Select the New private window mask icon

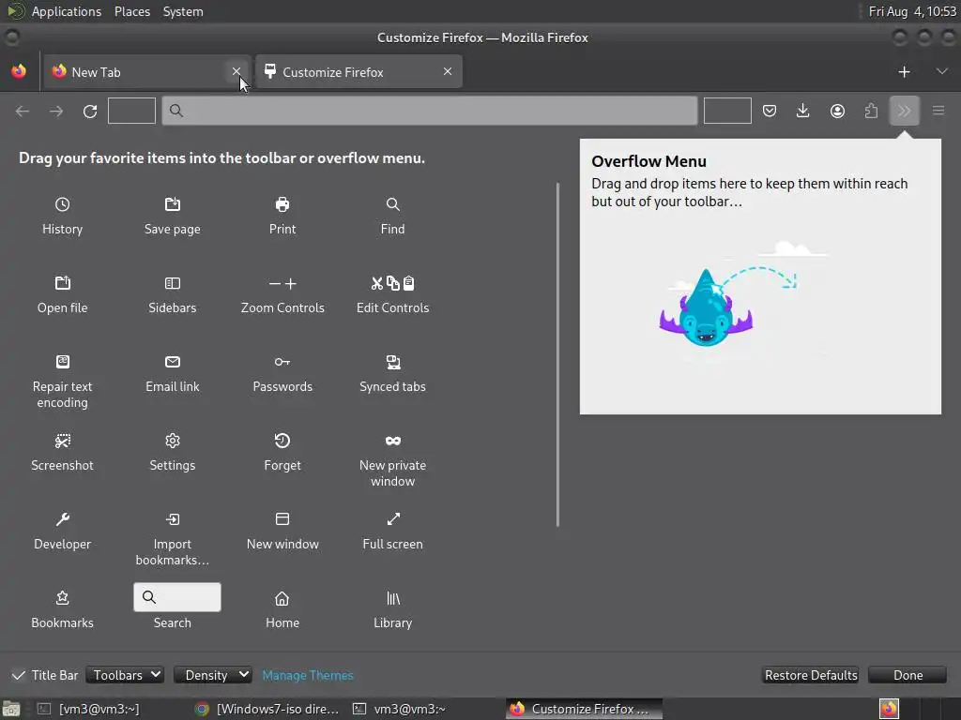[x=393, y=441]
